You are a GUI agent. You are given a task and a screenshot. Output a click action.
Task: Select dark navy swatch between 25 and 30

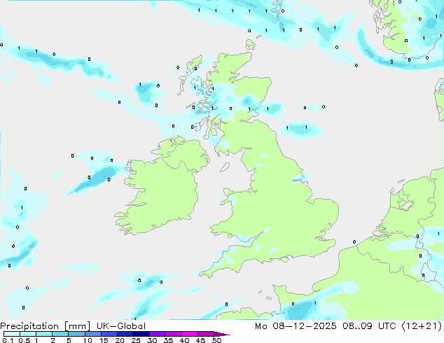141,334
